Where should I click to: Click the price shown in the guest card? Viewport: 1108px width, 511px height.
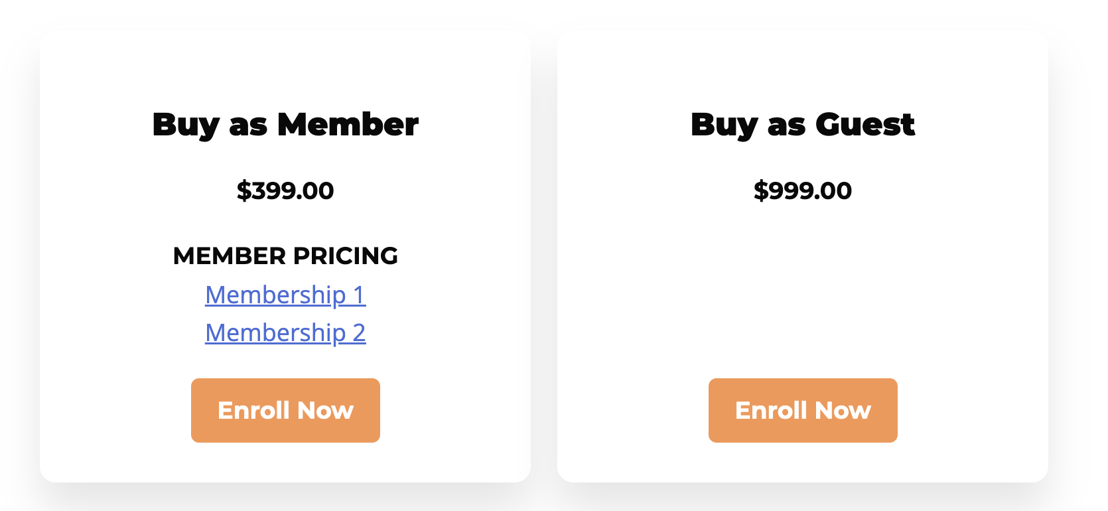pos(803,190)
